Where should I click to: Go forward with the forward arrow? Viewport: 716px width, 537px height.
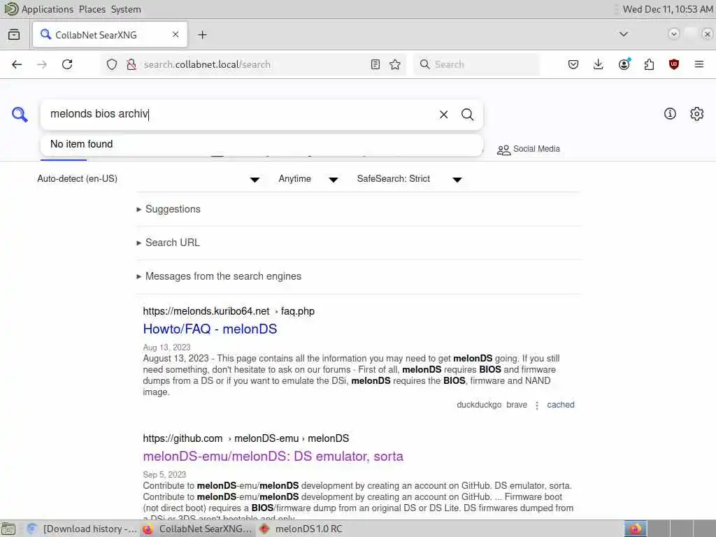[42, 64]
